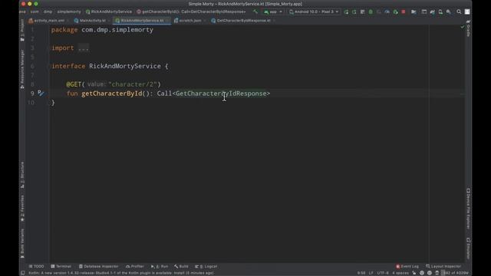
Task: Toggle tool window bars via corner icon
Action: (x=23, y=273)
